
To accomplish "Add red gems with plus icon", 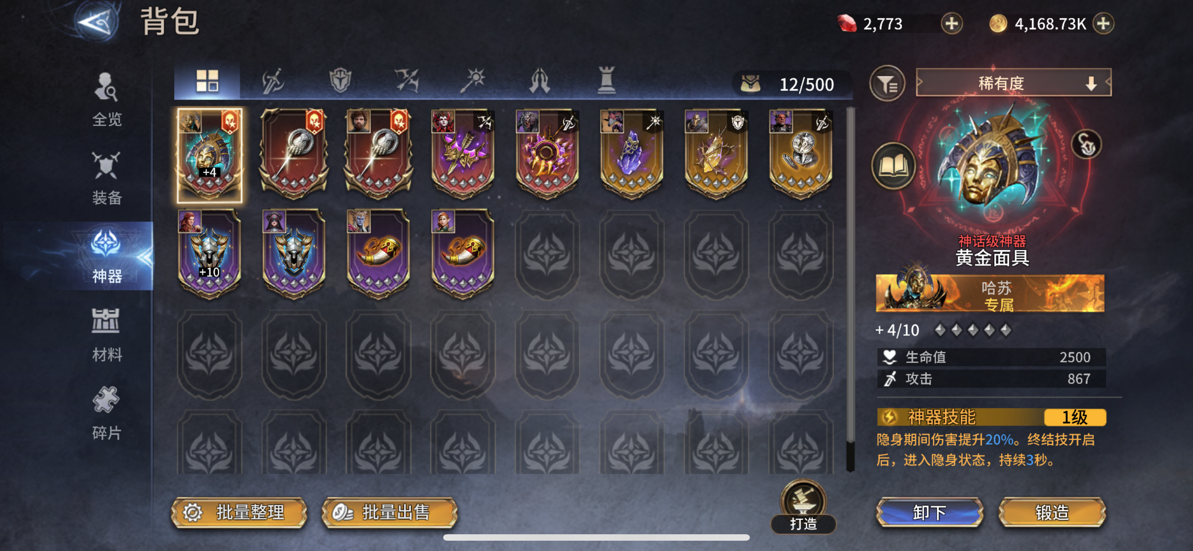I will point(951,24).
